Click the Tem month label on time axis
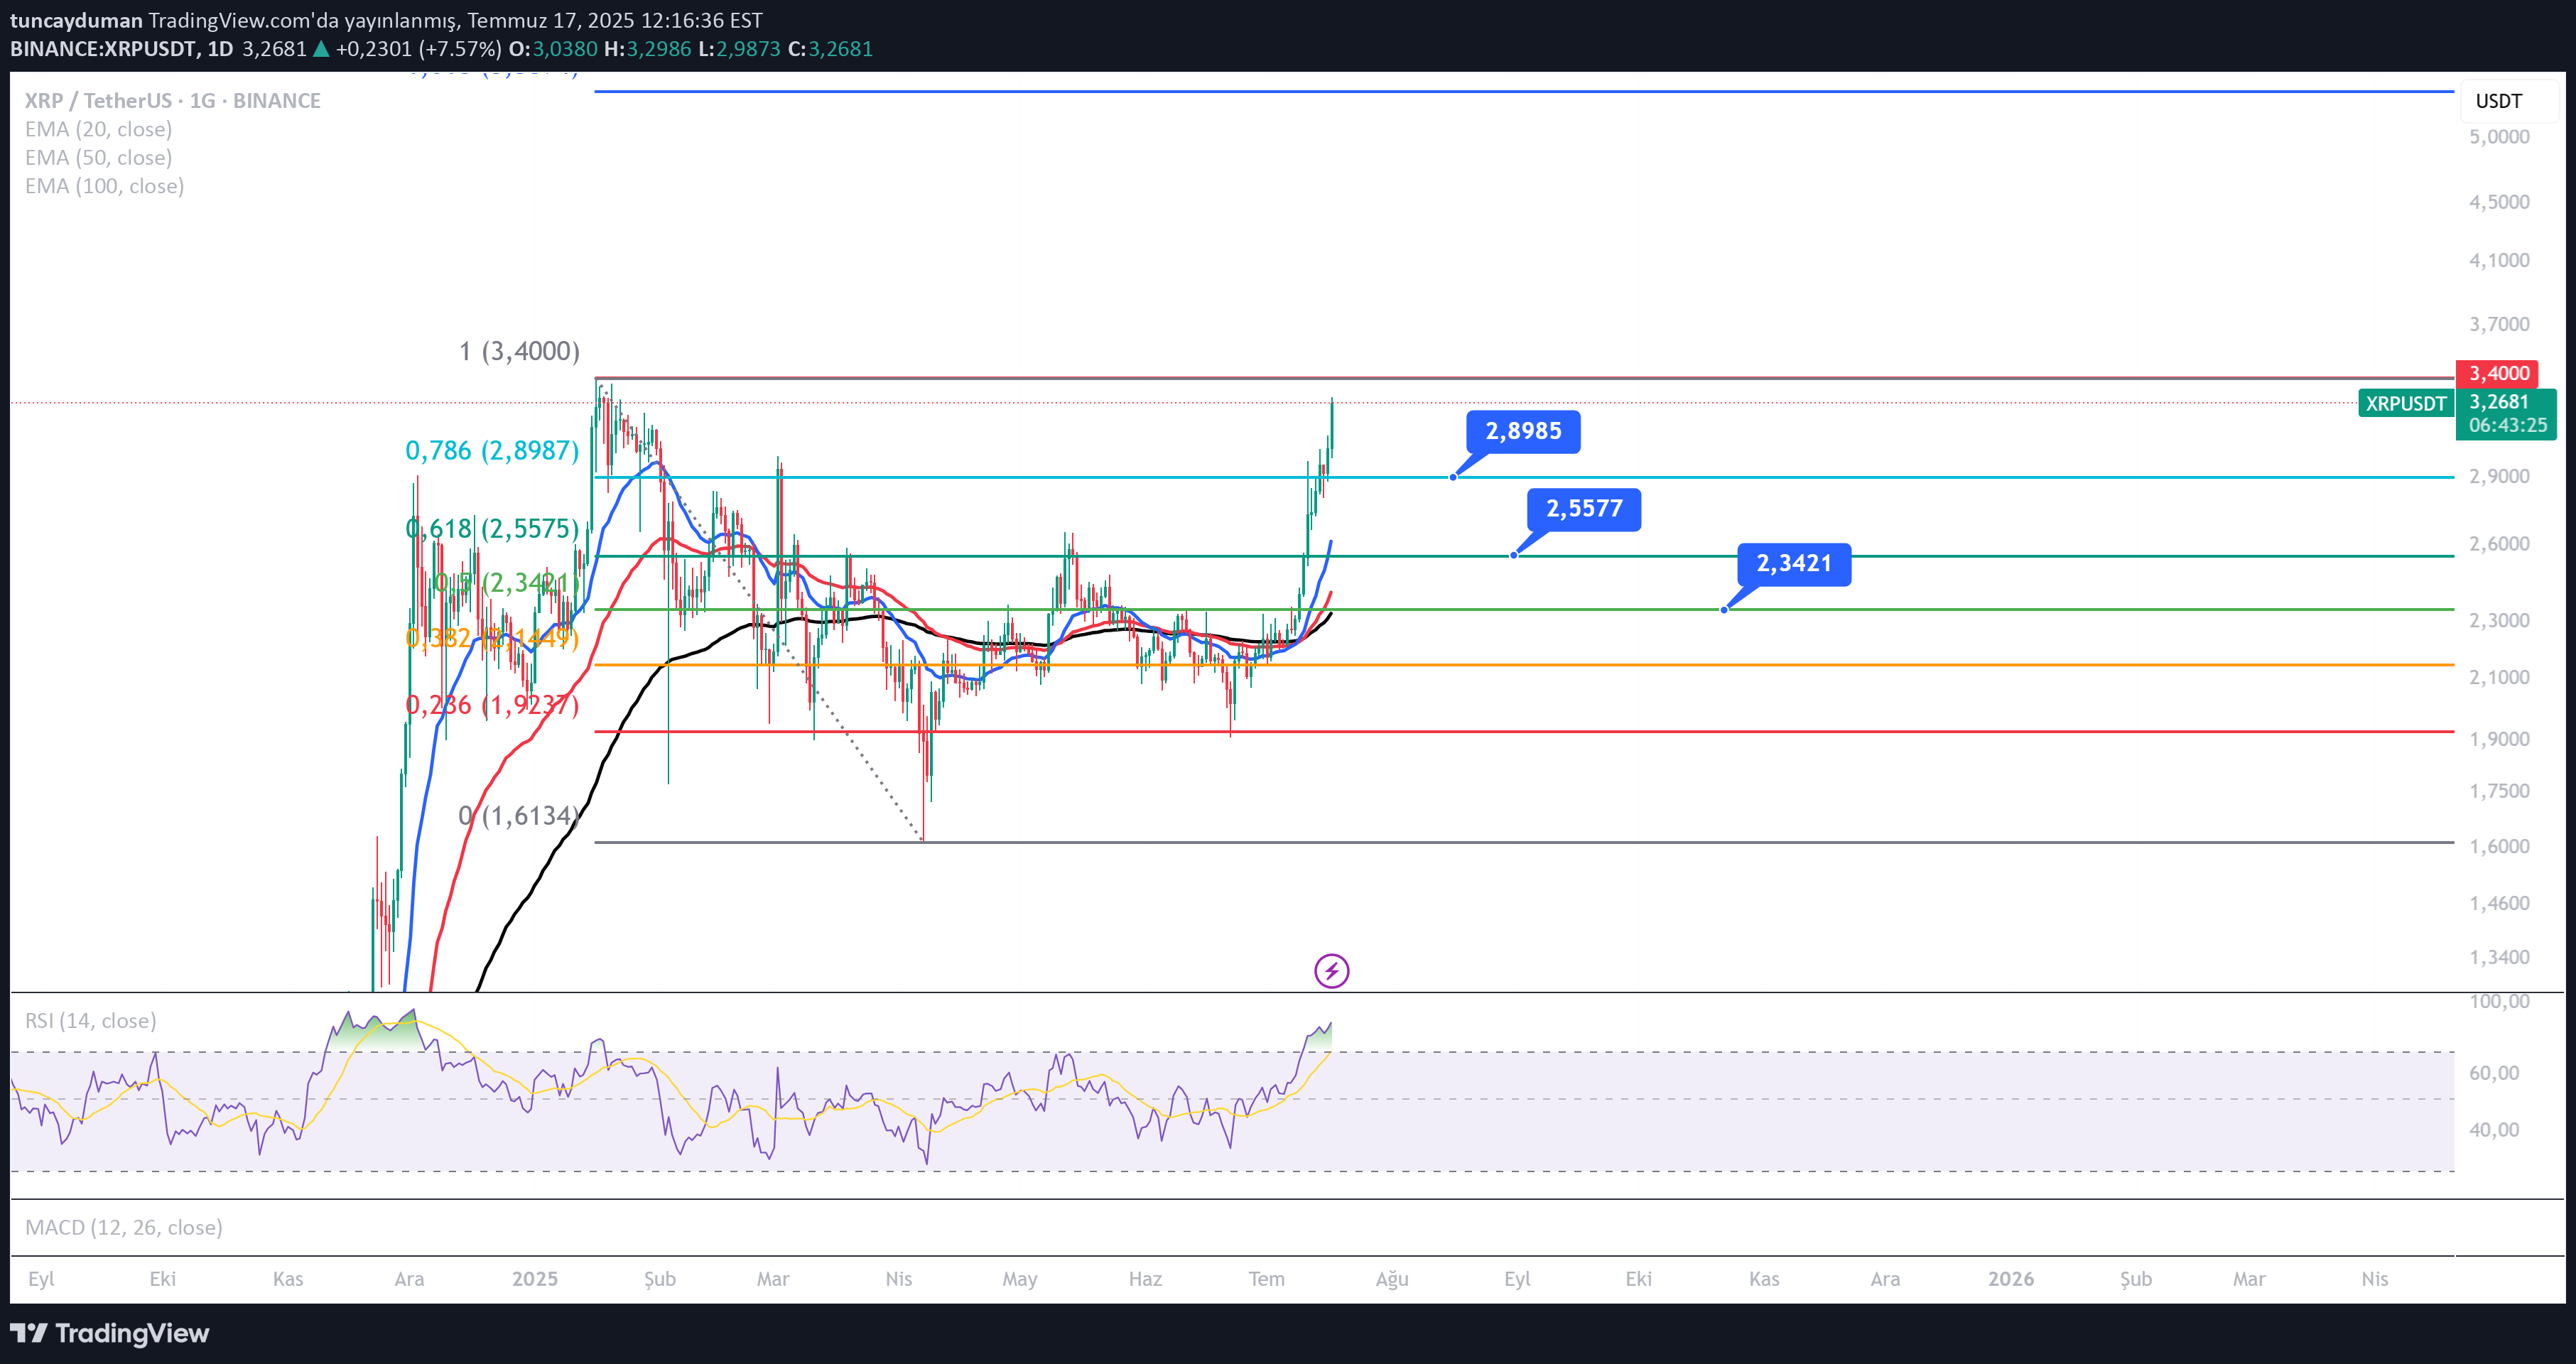This screenshot has height=1364, width=2576. (x=1266, y=1279)
